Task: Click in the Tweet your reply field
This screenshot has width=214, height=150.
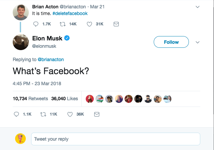Action: click(115, 139)
